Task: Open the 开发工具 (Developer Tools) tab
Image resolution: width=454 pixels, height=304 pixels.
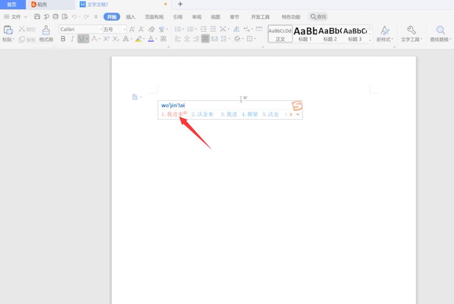Action: pyautogui.click(x=260, y=17)
